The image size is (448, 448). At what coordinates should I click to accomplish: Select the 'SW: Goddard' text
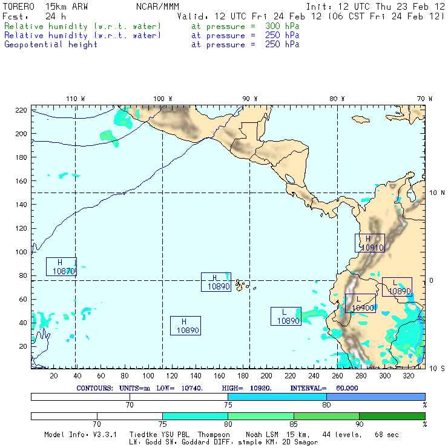[189, 443]
